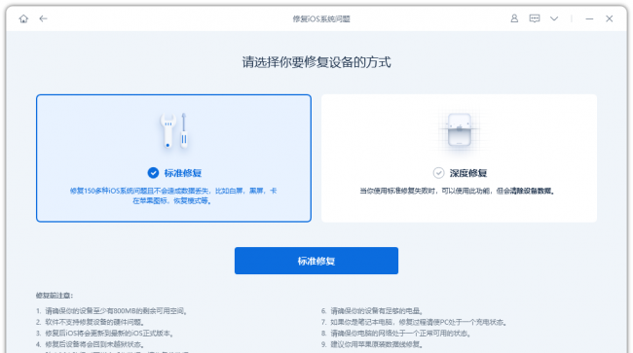Click note 8 about network status
633x353 pixels.
tap(396, 334)
